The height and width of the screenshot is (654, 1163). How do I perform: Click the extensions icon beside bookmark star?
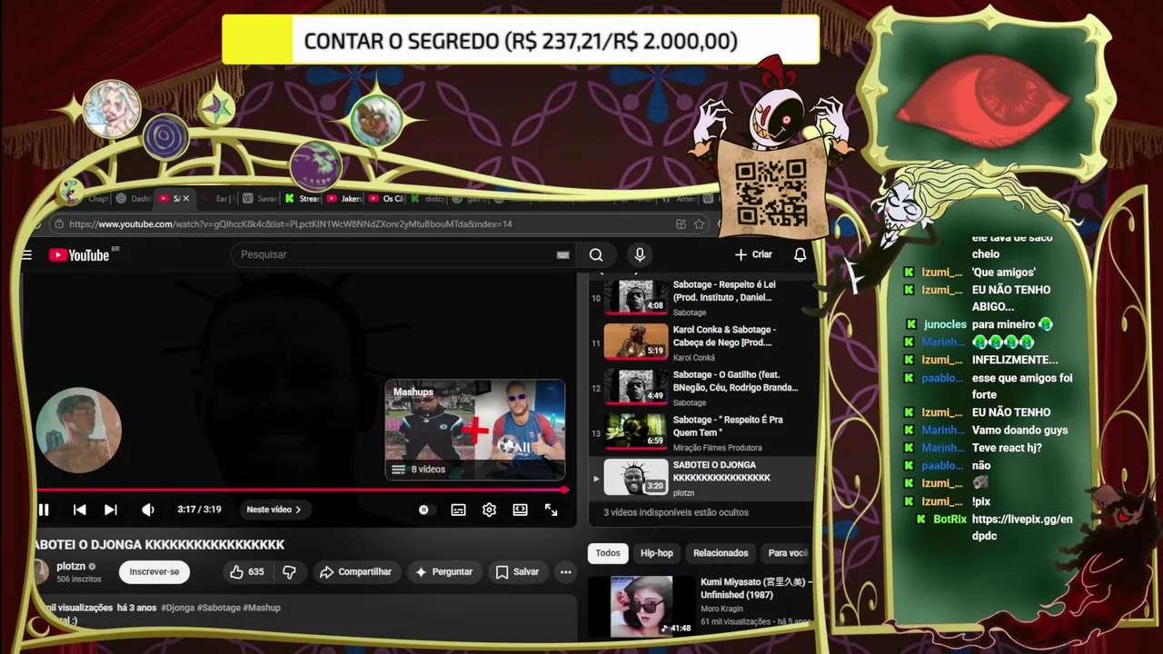pyautogui.click(x=681, y=224)
